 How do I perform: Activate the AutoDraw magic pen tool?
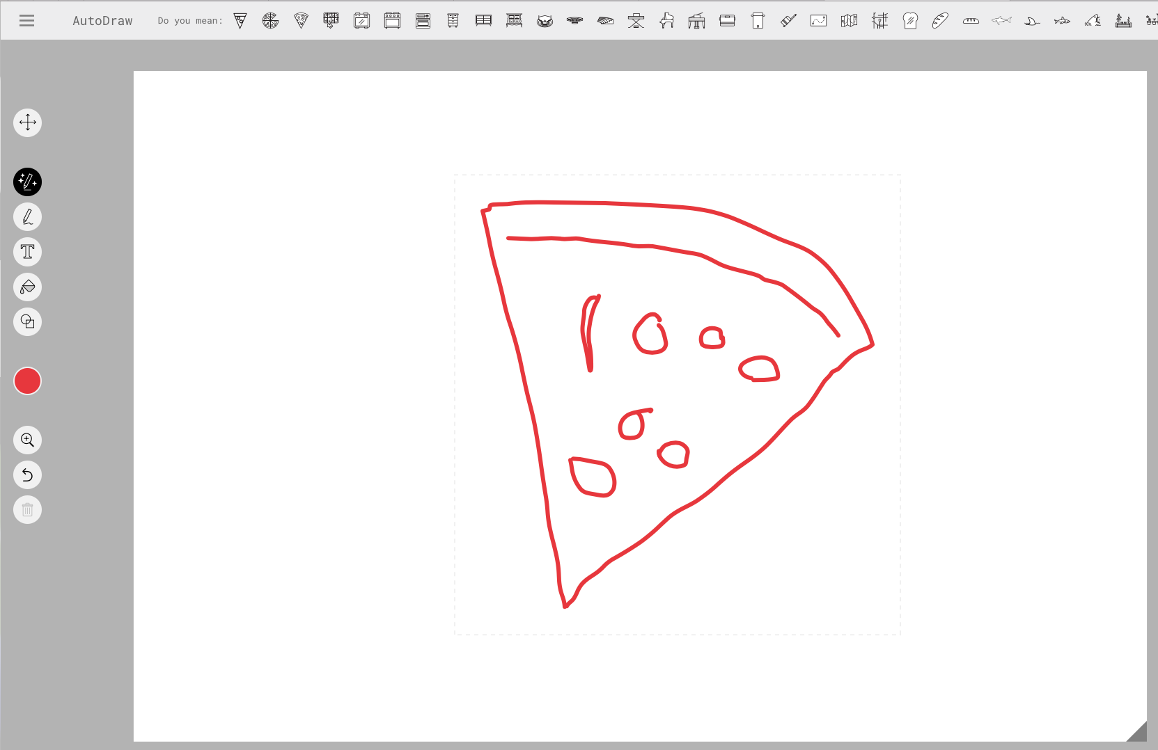[x=28, y=182]
